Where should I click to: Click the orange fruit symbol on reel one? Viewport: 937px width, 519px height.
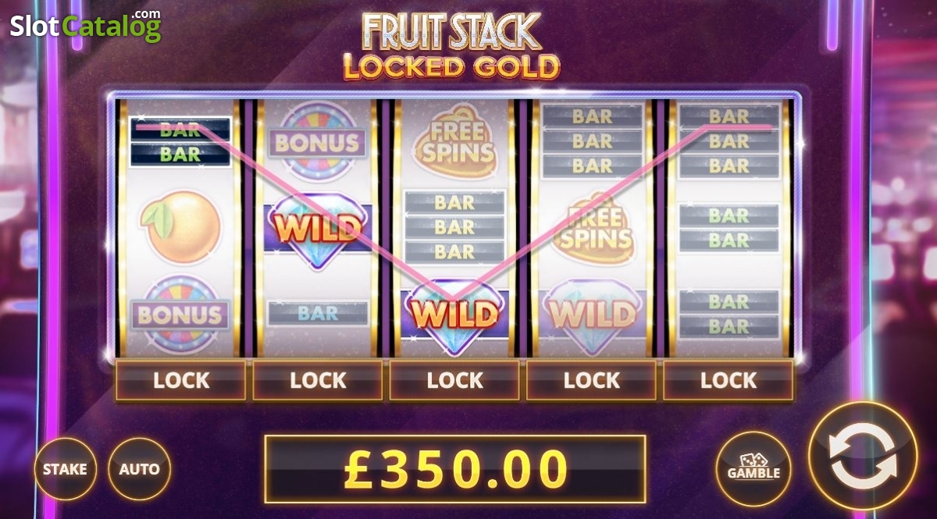pos(180,228)
